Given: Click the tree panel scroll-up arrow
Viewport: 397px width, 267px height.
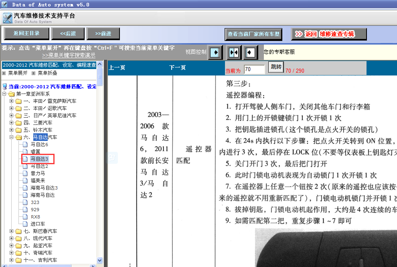Looking at the screenshot, I should [100, 64].
